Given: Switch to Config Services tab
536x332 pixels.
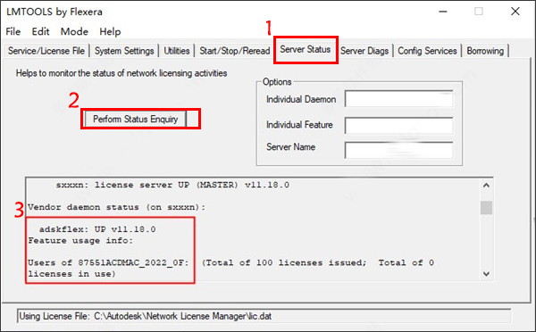Looking at the screenshot, I should point(427,51).
